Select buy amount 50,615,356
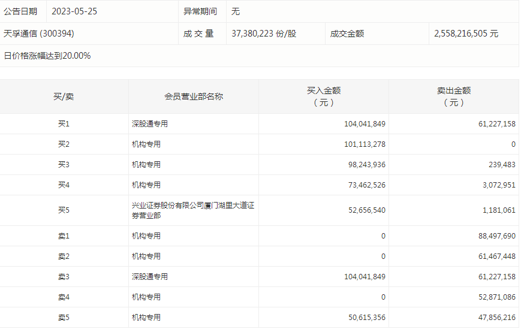521x329 pixels. coord(367,318)
